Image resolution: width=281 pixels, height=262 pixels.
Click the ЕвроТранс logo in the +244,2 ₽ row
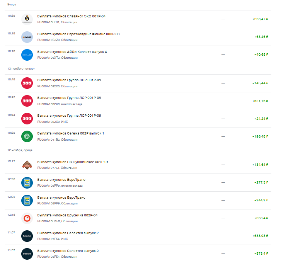point(27,200)
